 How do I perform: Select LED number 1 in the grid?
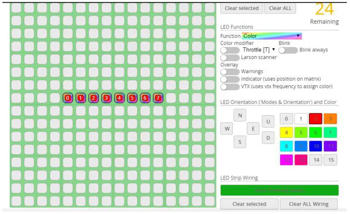(81, 98)
